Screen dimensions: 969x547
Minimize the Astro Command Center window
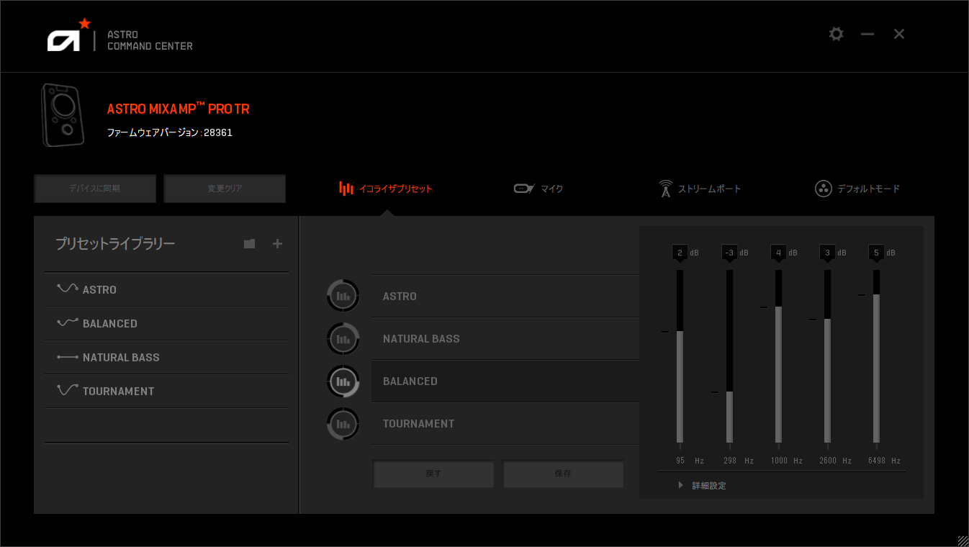click(x=867, y=34)
